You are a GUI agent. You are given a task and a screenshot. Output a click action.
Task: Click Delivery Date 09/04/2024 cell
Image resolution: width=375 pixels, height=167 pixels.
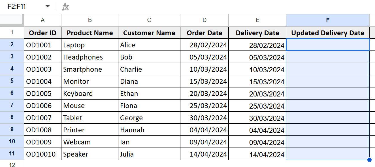coord(257,142)
